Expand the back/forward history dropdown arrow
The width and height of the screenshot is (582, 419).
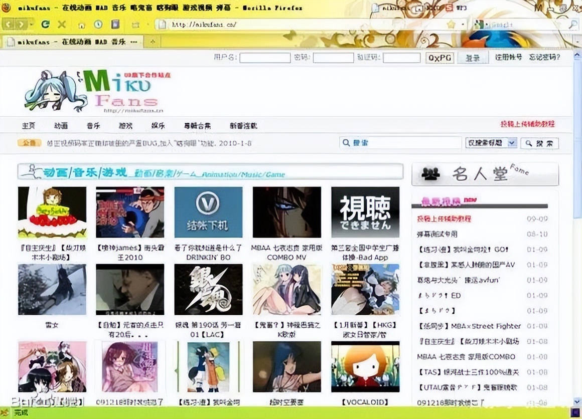coord(31,24)
